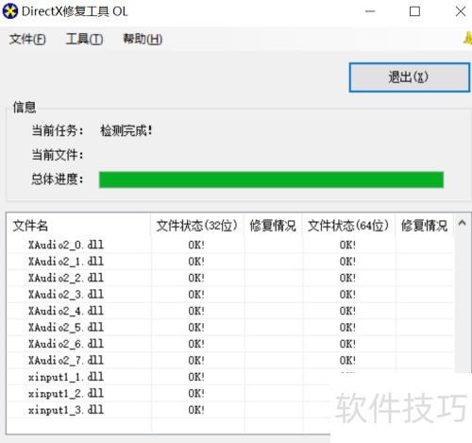This screenshot has height=443, width=472.
Task: Click the green 总体进度 progress bar
Action: (271, 179)
